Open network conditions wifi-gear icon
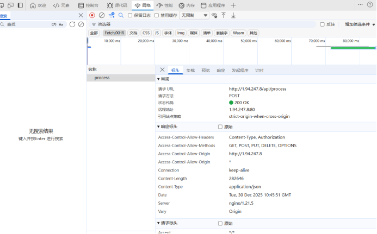377x234 pixels. pyautogui.click(x=214, y=15)
